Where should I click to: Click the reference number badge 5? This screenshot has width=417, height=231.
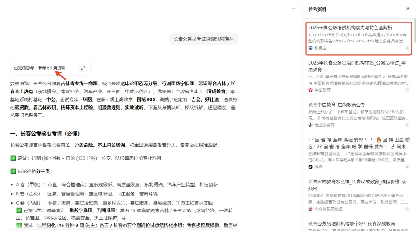pyautogui.click(x=407, y=209)
